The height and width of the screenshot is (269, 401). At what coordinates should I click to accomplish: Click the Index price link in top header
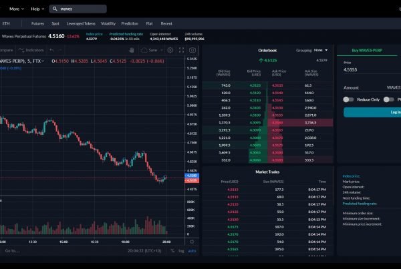(94, 34)
